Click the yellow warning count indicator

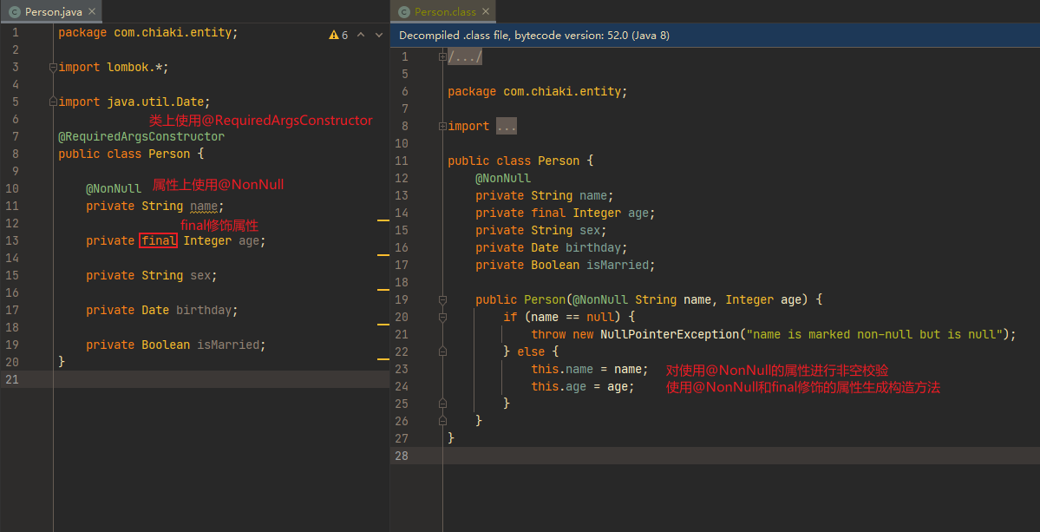point(338,35)
